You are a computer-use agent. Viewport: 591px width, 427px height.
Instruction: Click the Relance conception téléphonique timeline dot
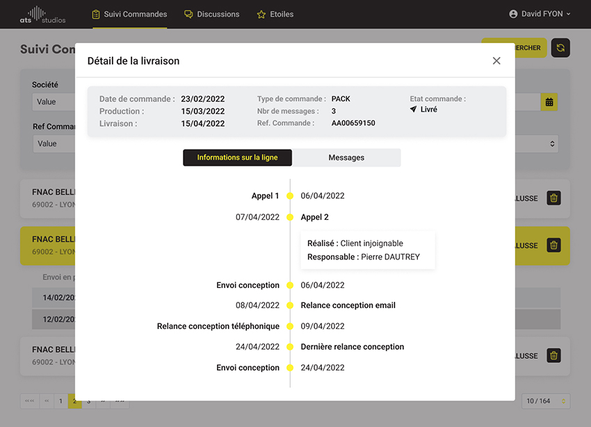[x=290, y=326]
